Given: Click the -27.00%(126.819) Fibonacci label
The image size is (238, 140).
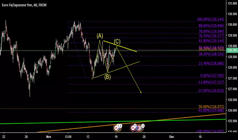Looking at the screenshot, I should coord(211,91).
